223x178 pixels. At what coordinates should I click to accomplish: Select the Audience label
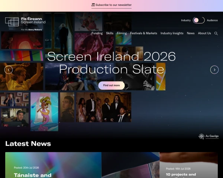(x=212, y=20)
